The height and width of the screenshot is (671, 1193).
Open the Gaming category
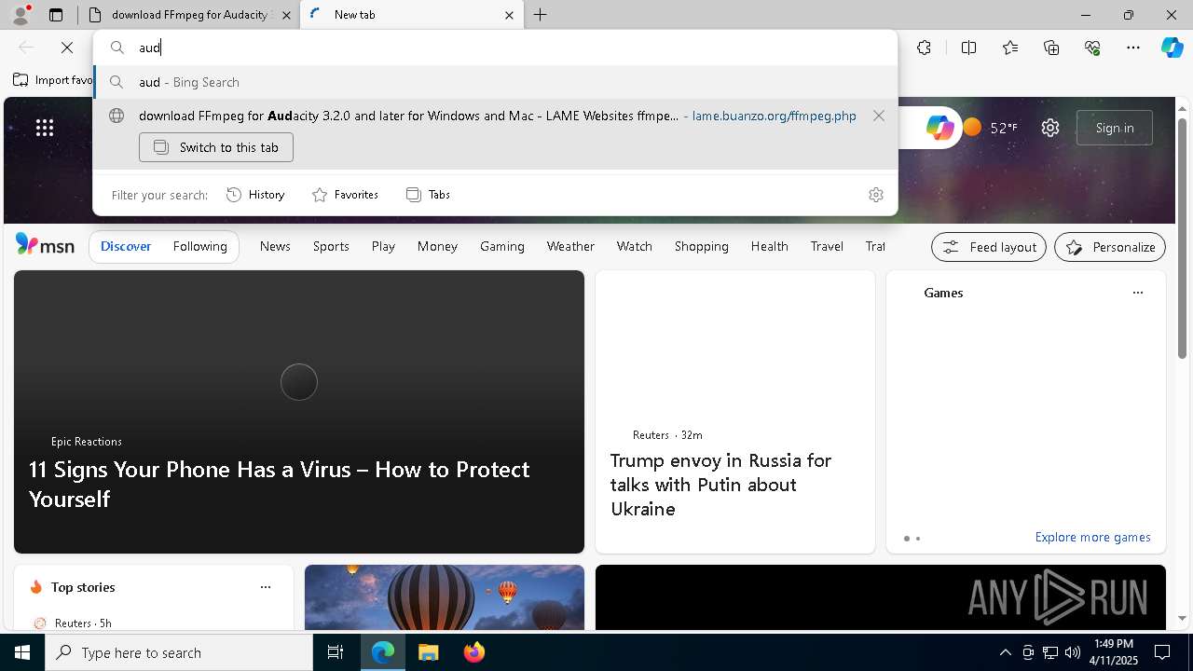tap(502, 246)
